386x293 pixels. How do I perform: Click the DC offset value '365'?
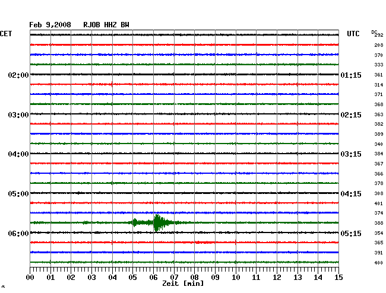pos(379,243)
